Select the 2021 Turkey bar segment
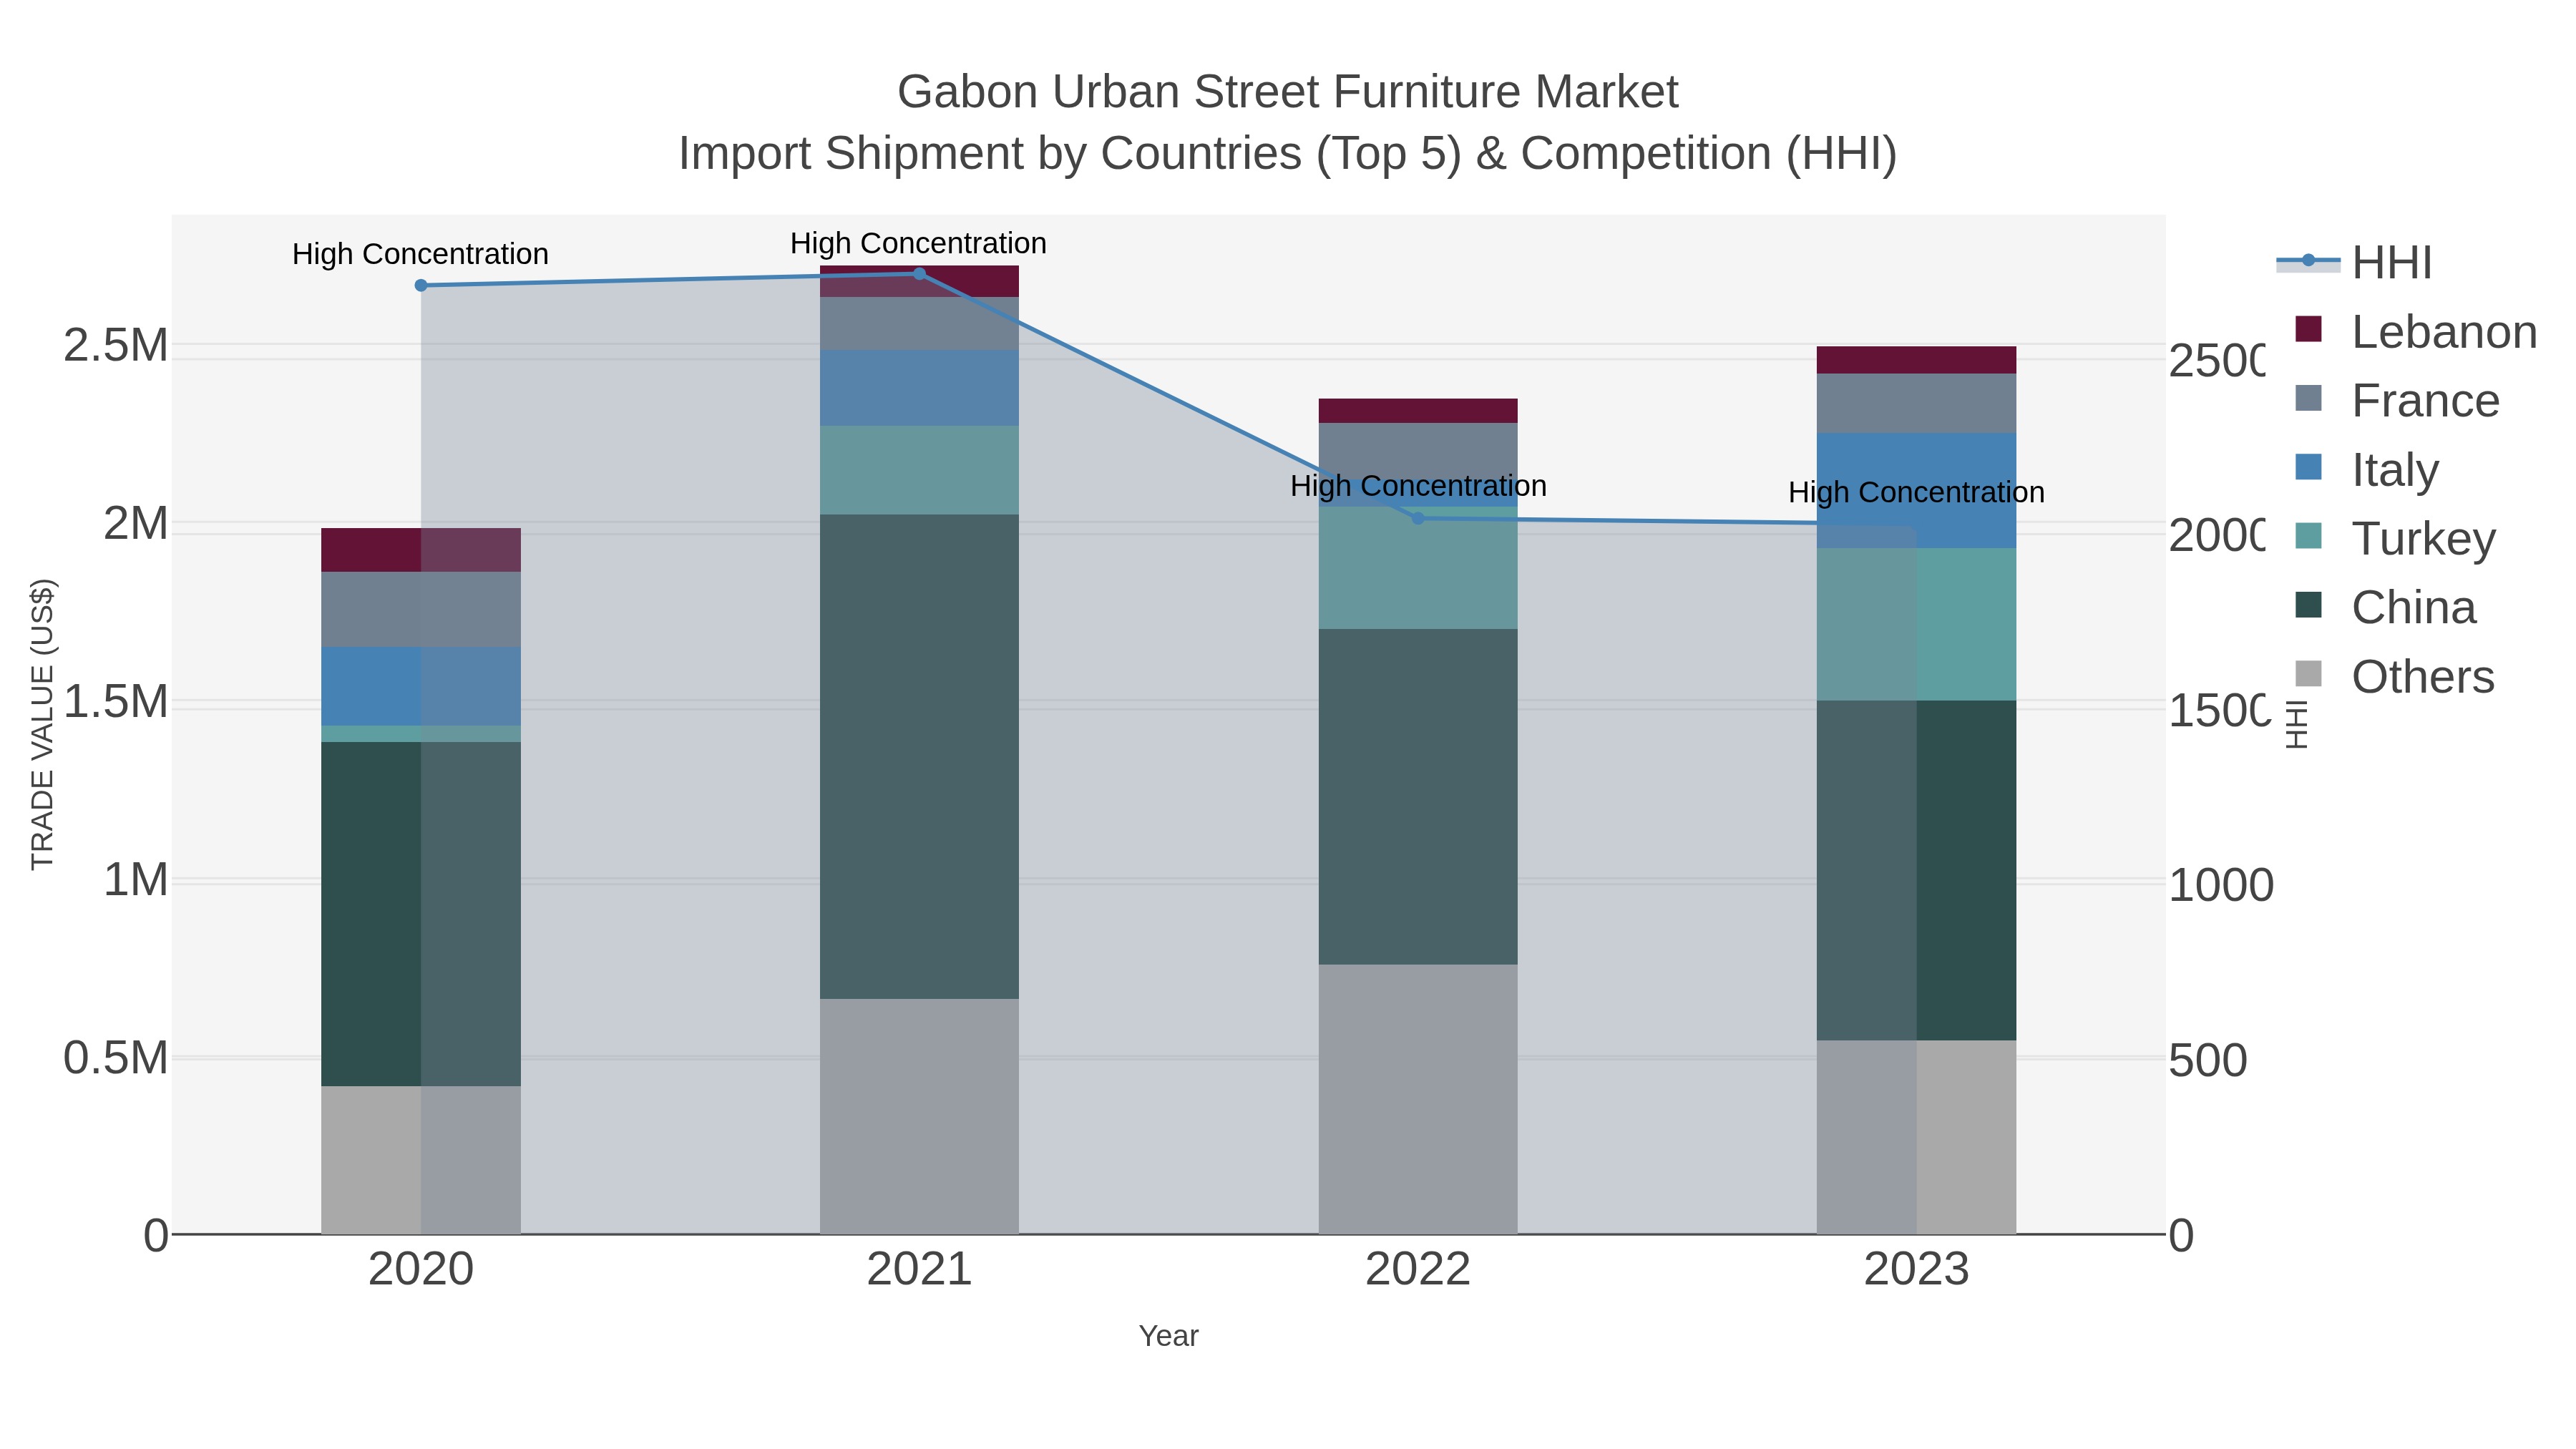The width and height of the screenshot is (2576, 1449). tap(919, 470)
